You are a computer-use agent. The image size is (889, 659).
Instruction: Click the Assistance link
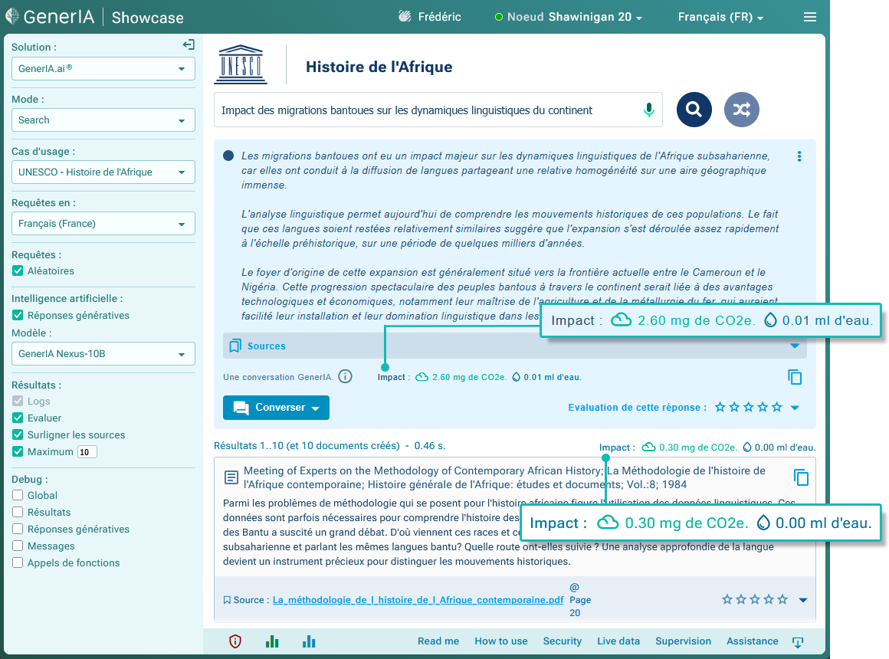[753, 641]
